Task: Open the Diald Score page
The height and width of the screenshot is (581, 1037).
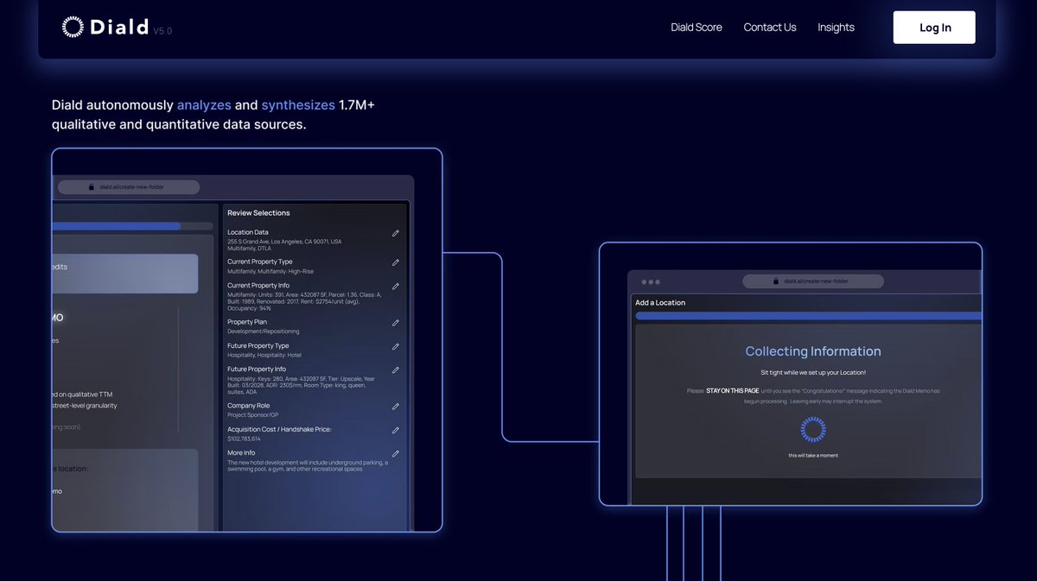Action: (697, 28)
